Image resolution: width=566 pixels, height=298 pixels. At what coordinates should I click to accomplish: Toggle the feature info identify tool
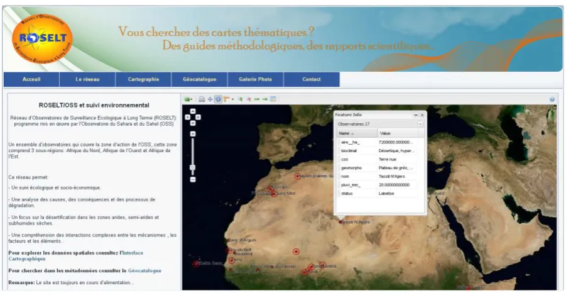click(219, 99)
